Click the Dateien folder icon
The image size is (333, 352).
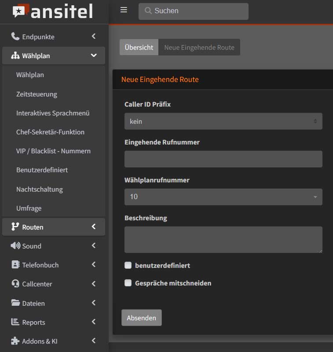15,303
